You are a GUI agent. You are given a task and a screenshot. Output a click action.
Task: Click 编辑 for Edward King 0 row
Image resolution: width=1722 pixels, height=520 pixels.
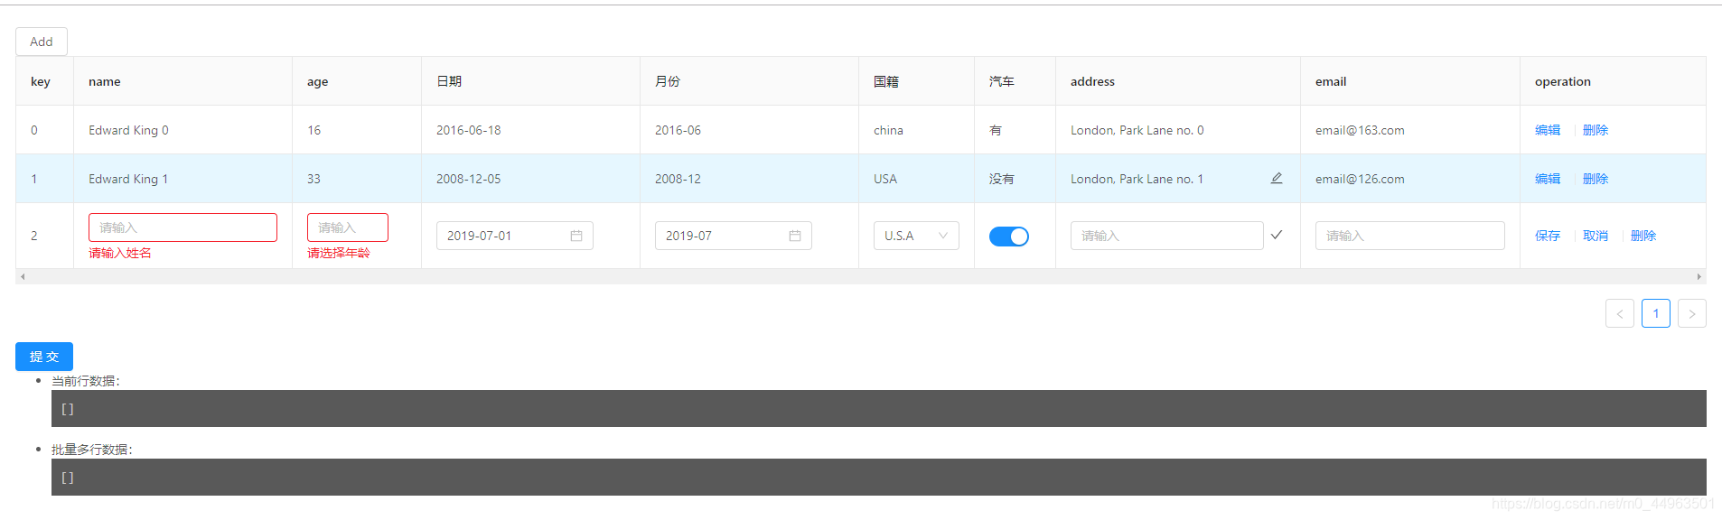(1548, 130)
